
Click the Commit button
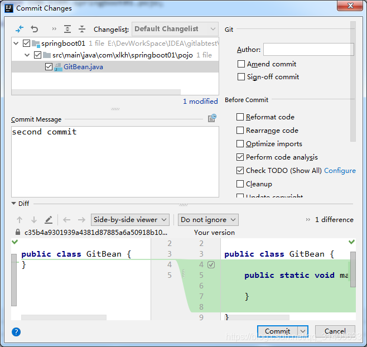click(x=278, y=331)
